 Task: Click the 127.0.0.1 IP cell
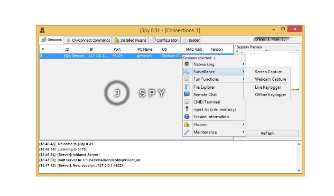(100, 56)
